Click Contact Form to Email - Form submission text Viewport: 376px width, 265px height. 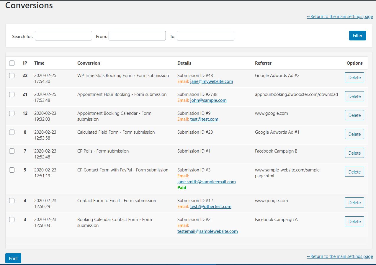click(117, 201)
